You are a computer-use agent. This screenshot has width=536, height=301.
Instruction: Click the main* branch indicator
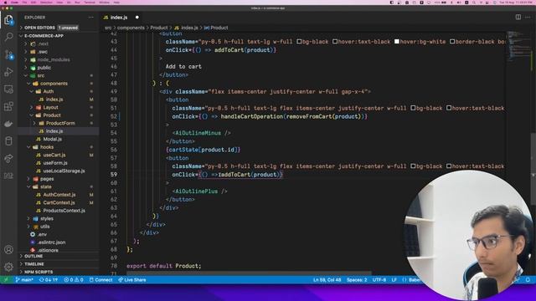click(x=24, y=280)
